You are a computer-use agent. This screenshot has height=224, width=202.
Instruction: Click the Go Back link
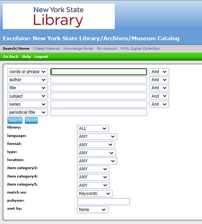coord(11,57)
